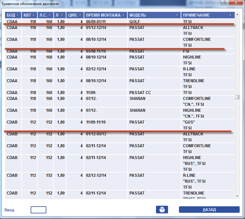Click the vertical scrollbar thumb
Image resolution: width=245 pixels, height=219 pixels.
click(237, 97)
